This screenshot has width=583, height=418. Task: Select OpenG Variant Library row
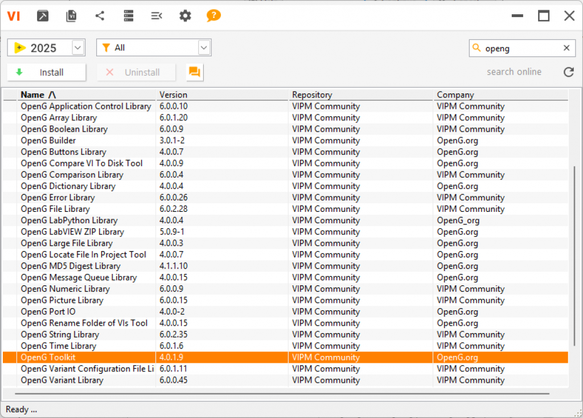coord(286,380)
